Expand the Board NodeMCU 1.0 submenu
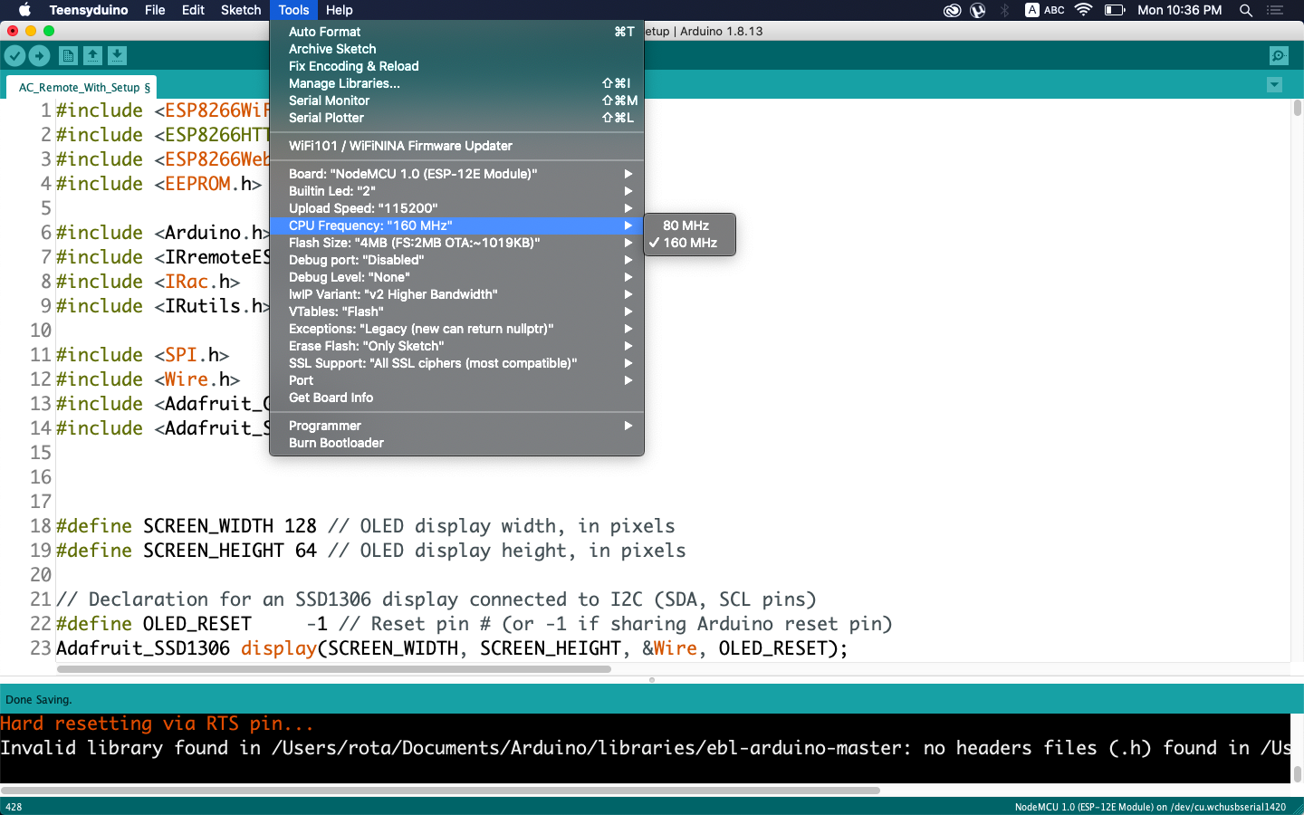Viewport: 1304px width, 815px height. pos(456,174)
